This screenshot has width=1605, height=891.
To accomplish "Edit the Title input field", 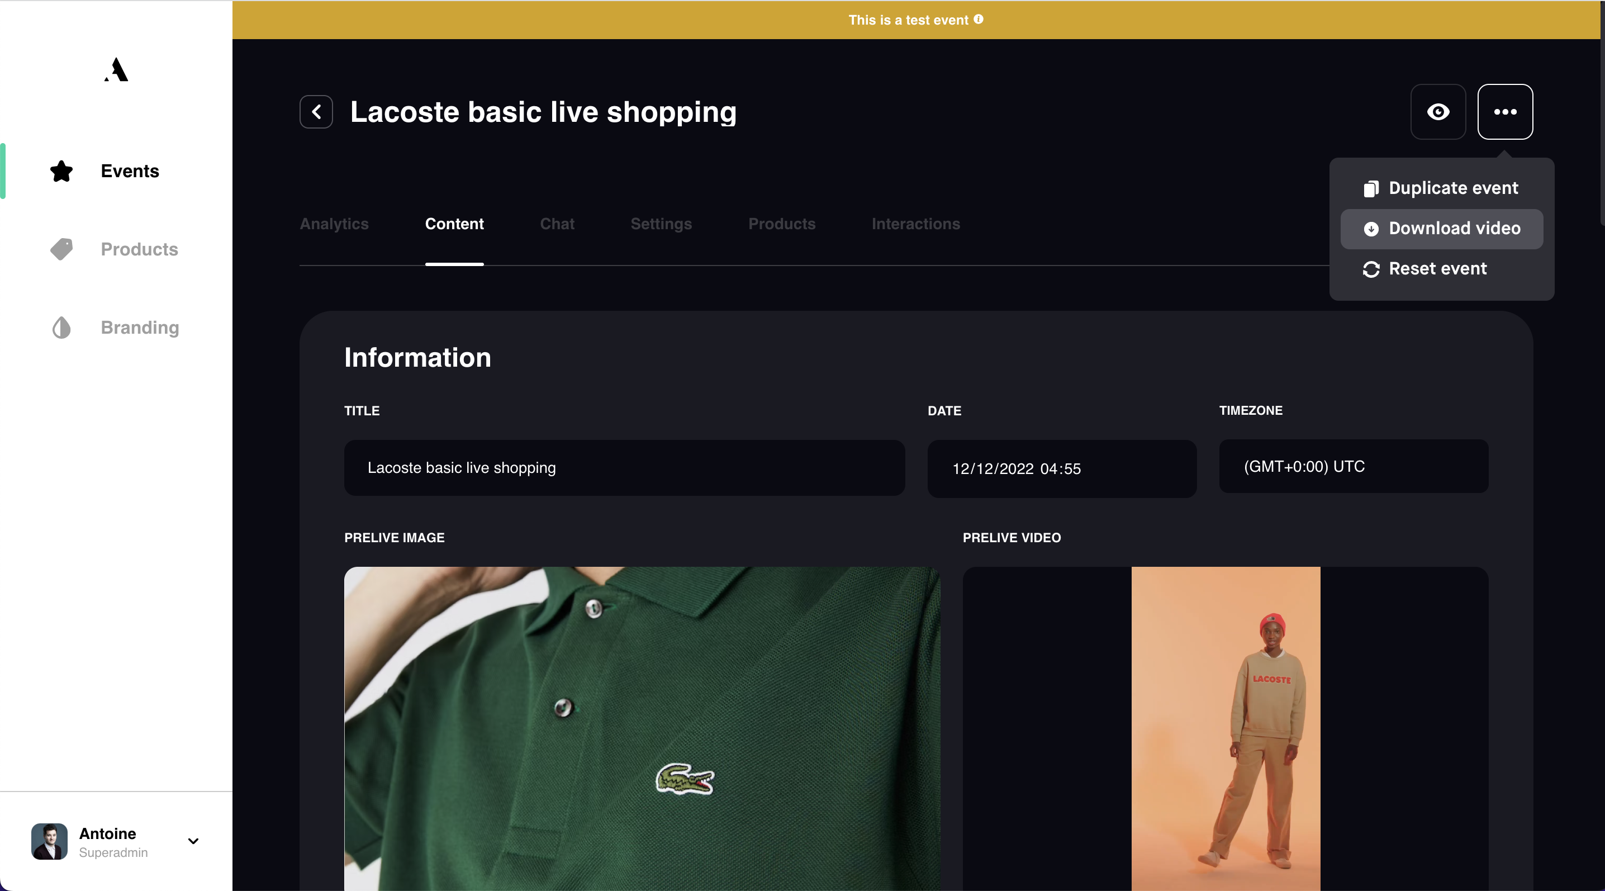I will [624, 468].
